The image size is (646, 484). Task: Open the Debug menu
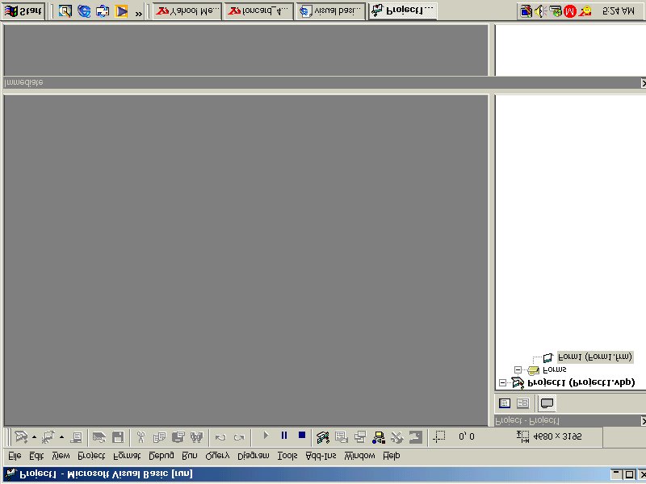161,456
